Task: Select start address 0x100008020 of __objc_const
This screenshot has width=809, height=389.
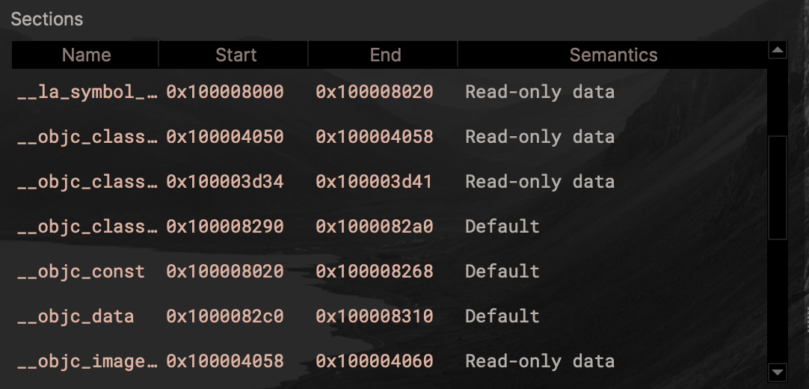Action: click(x=225, y=272)
